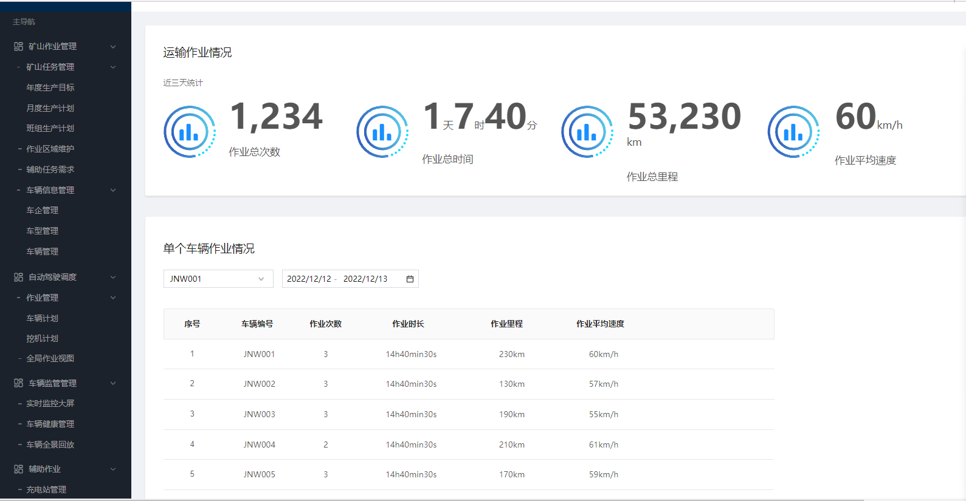
Task: Open 班组生产计划 menu item
Action: 50,128
